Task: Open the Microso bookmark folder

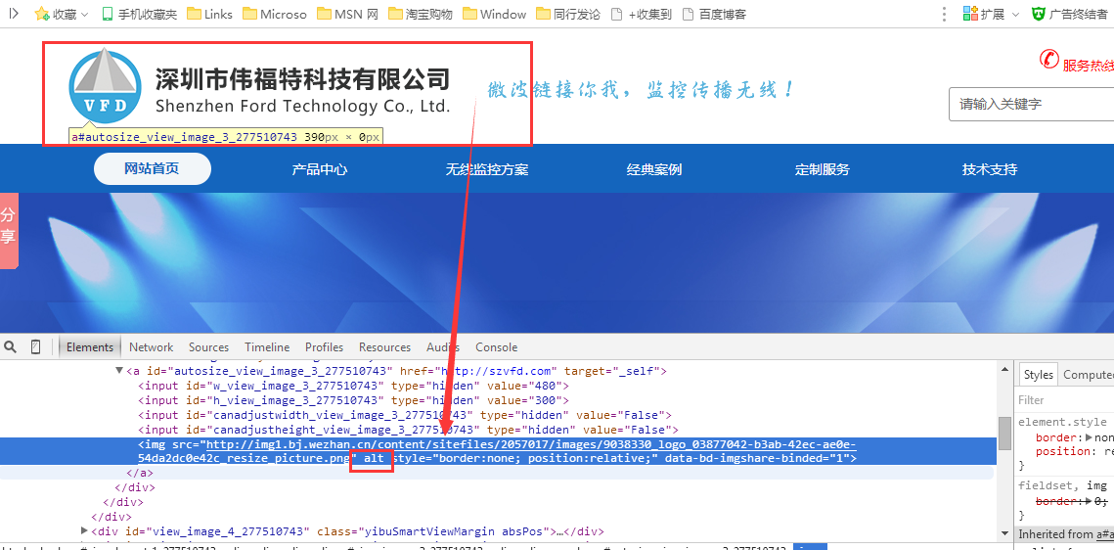Action: [274, 14]
